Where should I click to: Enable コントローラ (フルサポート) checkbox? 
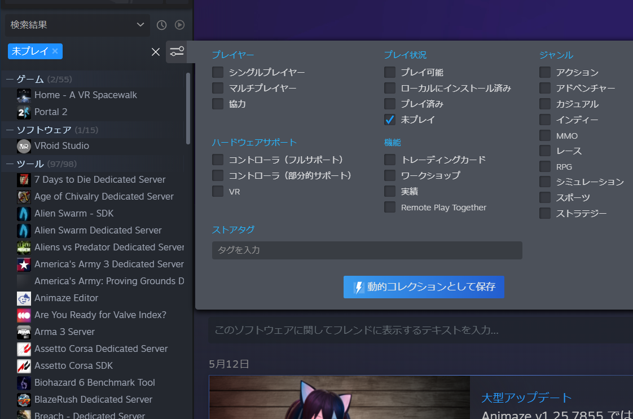[218, 160]
